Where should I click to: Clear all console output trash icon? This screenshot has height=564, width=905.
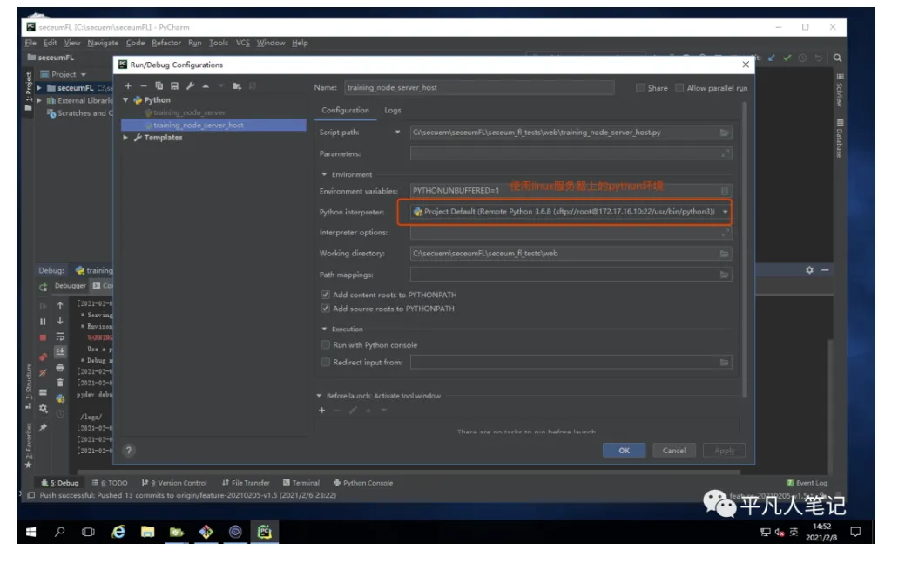(60, 383)
